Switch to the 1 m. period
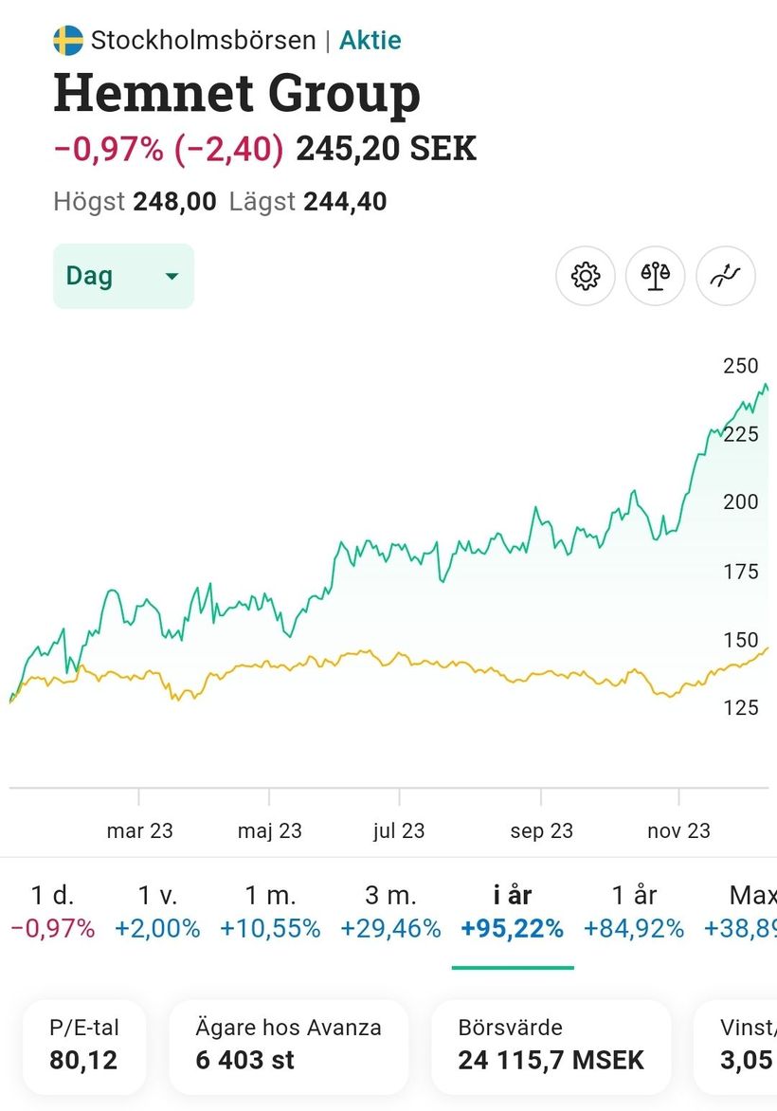Screen dimensions: 777x1111 [x=270, y=911]
